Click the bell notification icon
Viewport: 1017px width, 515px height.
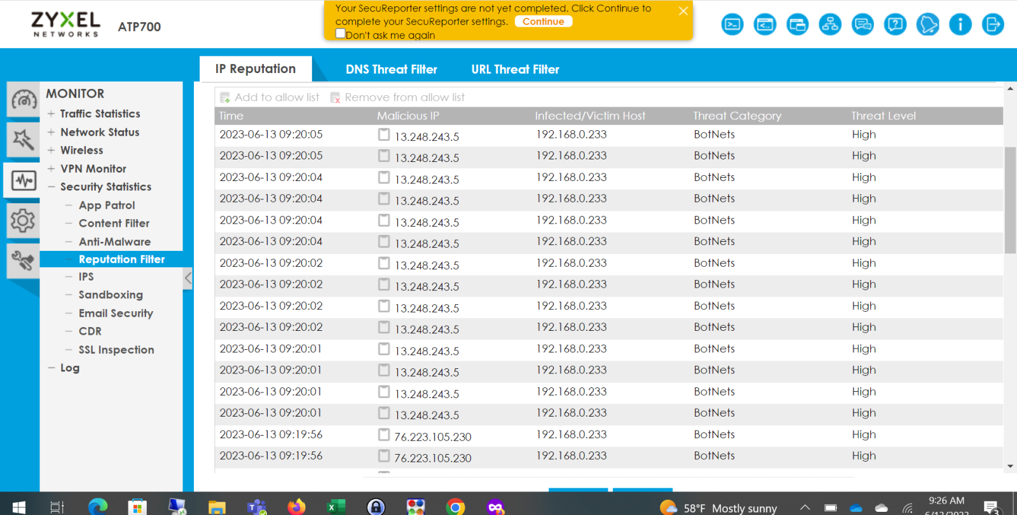[x=927, y=25]
